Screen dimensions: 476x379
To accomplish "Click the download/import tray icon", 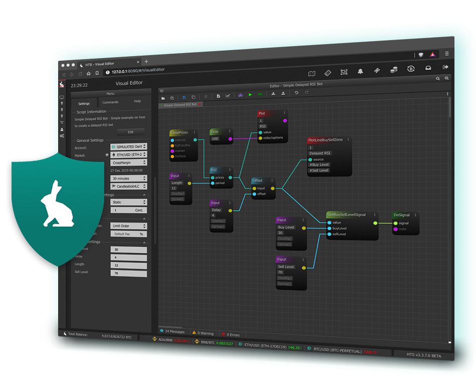I will pos(273,94).
